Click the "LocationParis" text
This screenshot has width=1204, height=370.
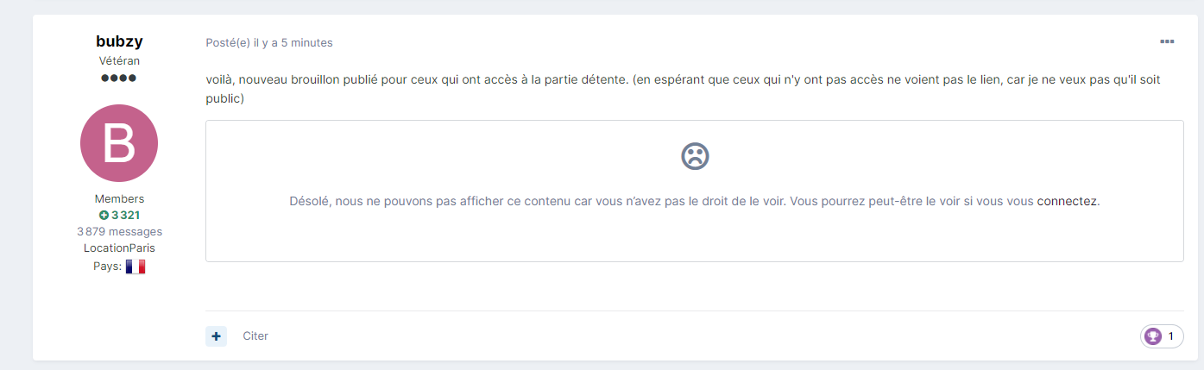click(x=119, y=248)
